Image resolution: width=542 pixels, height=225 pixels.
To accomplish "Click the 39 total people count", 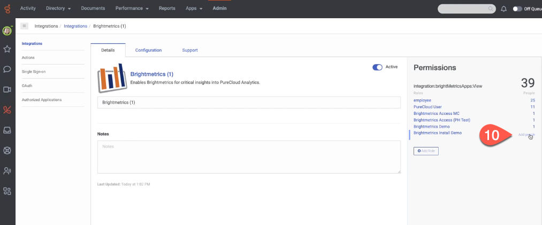I will click(528, 83).
